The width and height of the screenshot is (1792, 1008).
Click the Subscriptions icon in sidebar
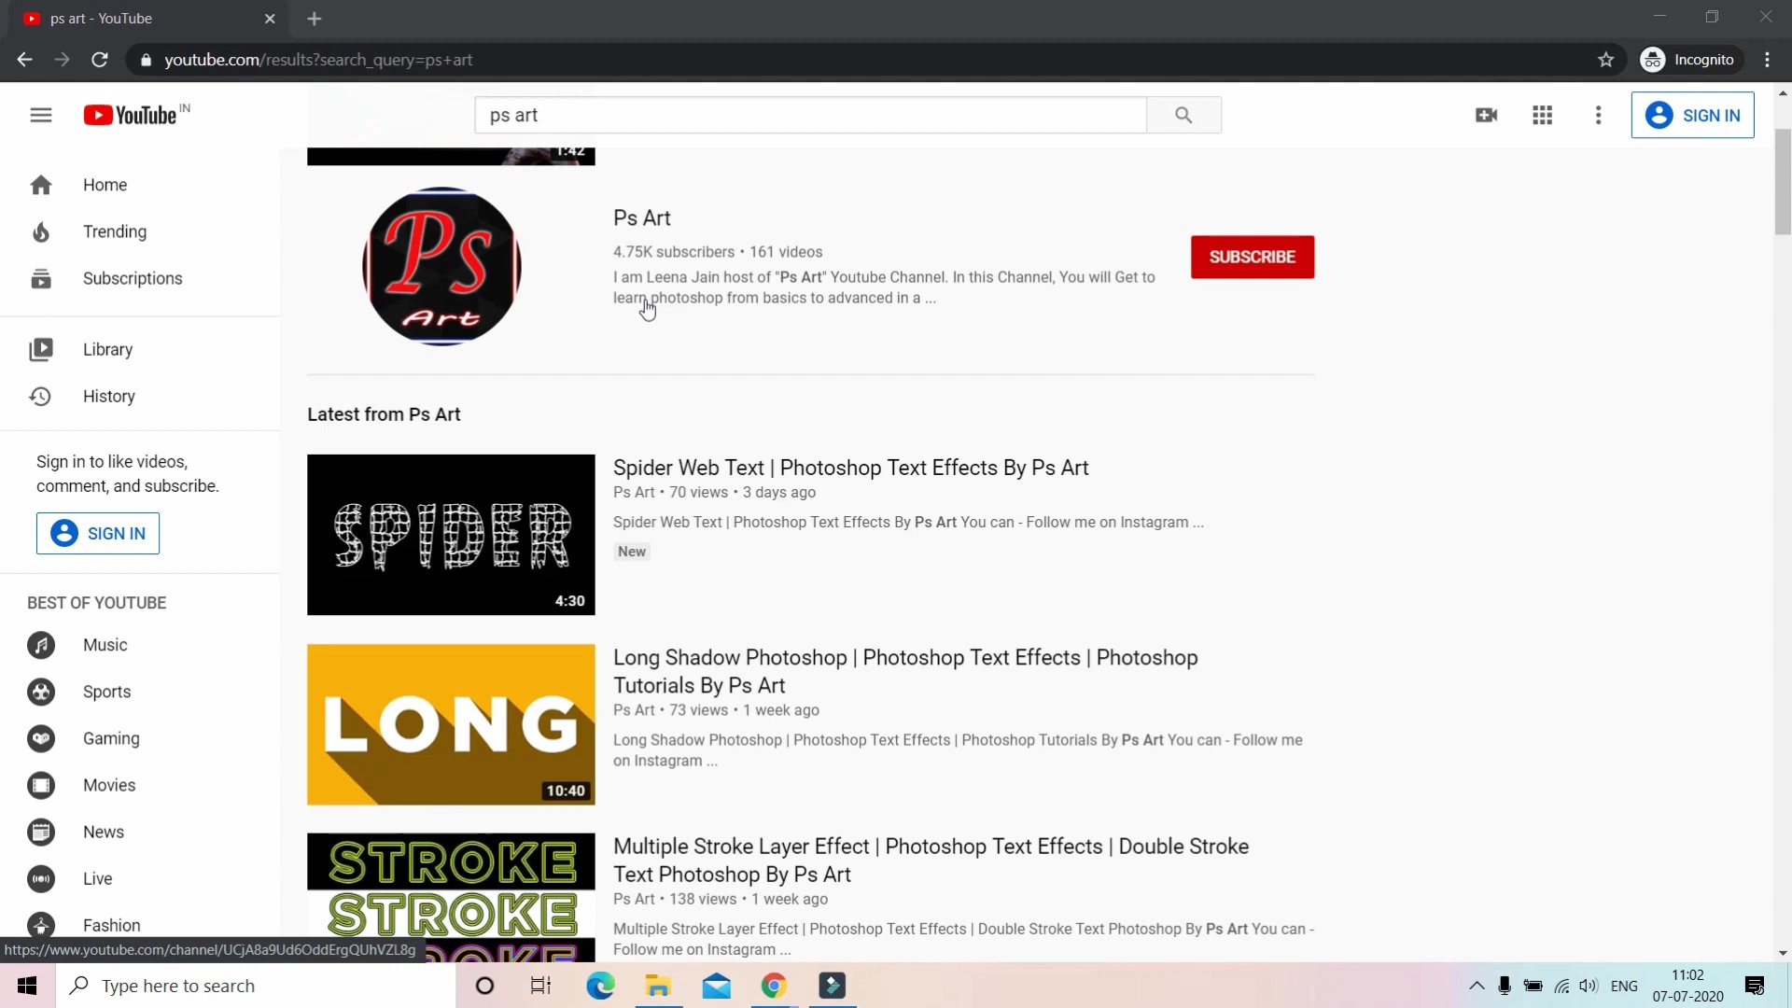coord(41,278)
